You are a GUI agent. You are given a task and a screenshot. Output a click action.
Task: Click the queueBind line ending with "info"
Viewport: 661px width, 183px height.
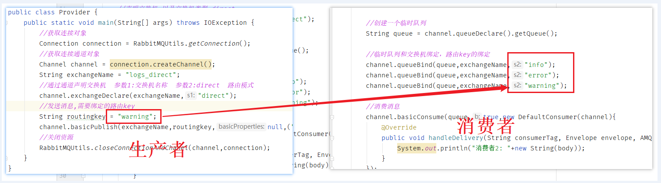(x=461, y=65)
